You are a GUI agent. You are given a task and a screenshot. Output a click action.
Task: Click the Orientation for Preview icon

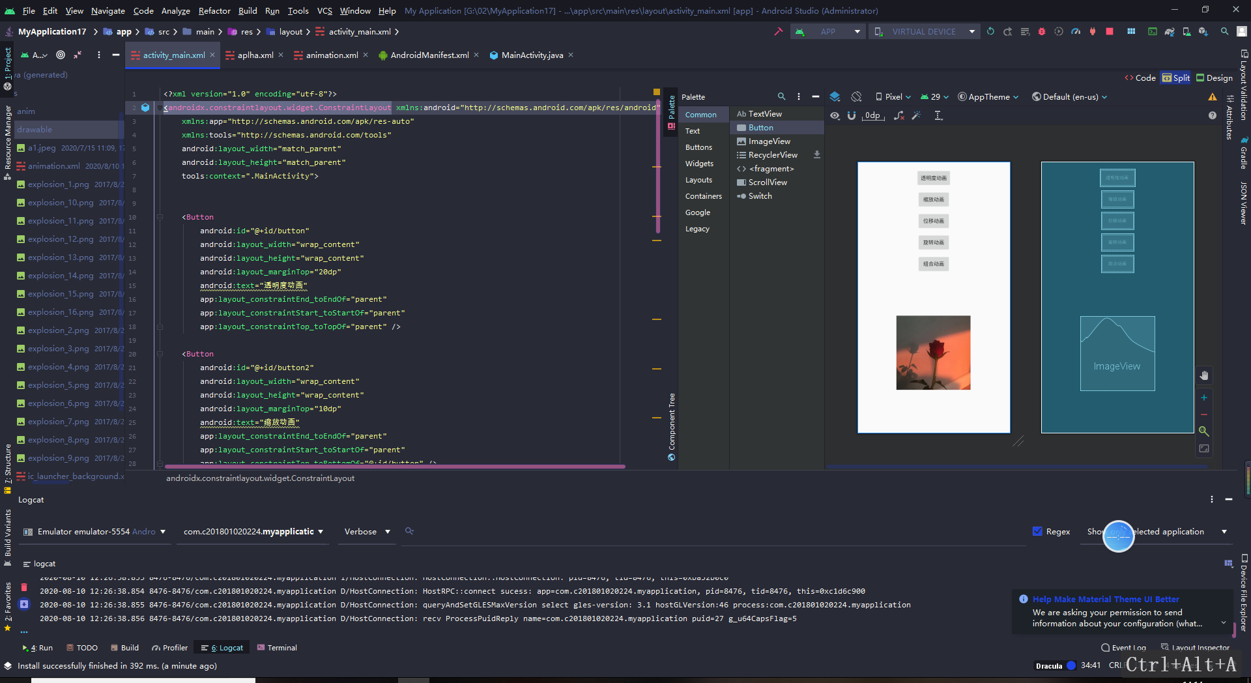click(x=856, y=96)
